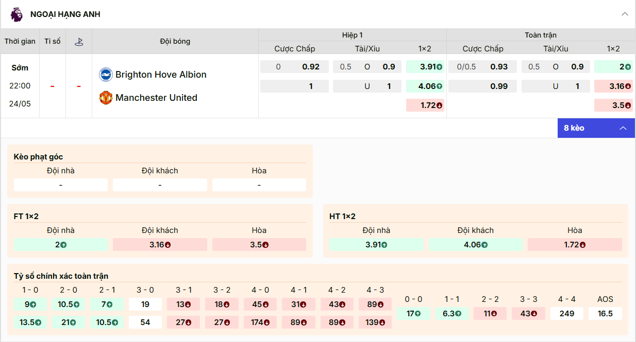
Task: Click the Manchester United club crest
Action: 106,98
